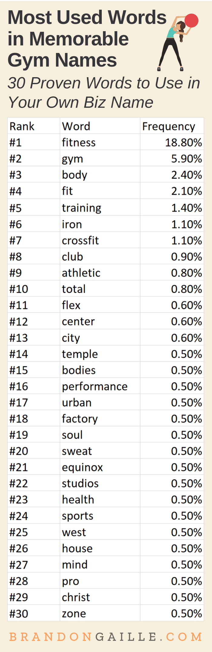Screen dimensions: 212x652
Task: Click the BRANDONGAILLE.COM footer link
Action: coord(106,636)
